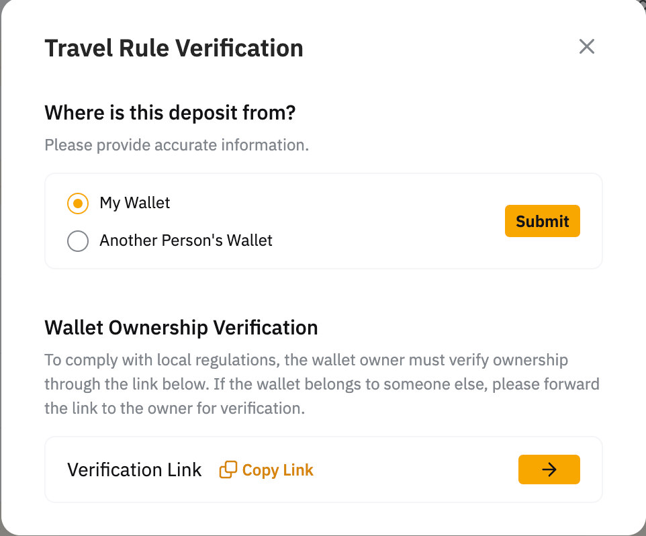Click the orange dot of the selected radio
Viewport: 646px width, 536px height.
[78, 203]
